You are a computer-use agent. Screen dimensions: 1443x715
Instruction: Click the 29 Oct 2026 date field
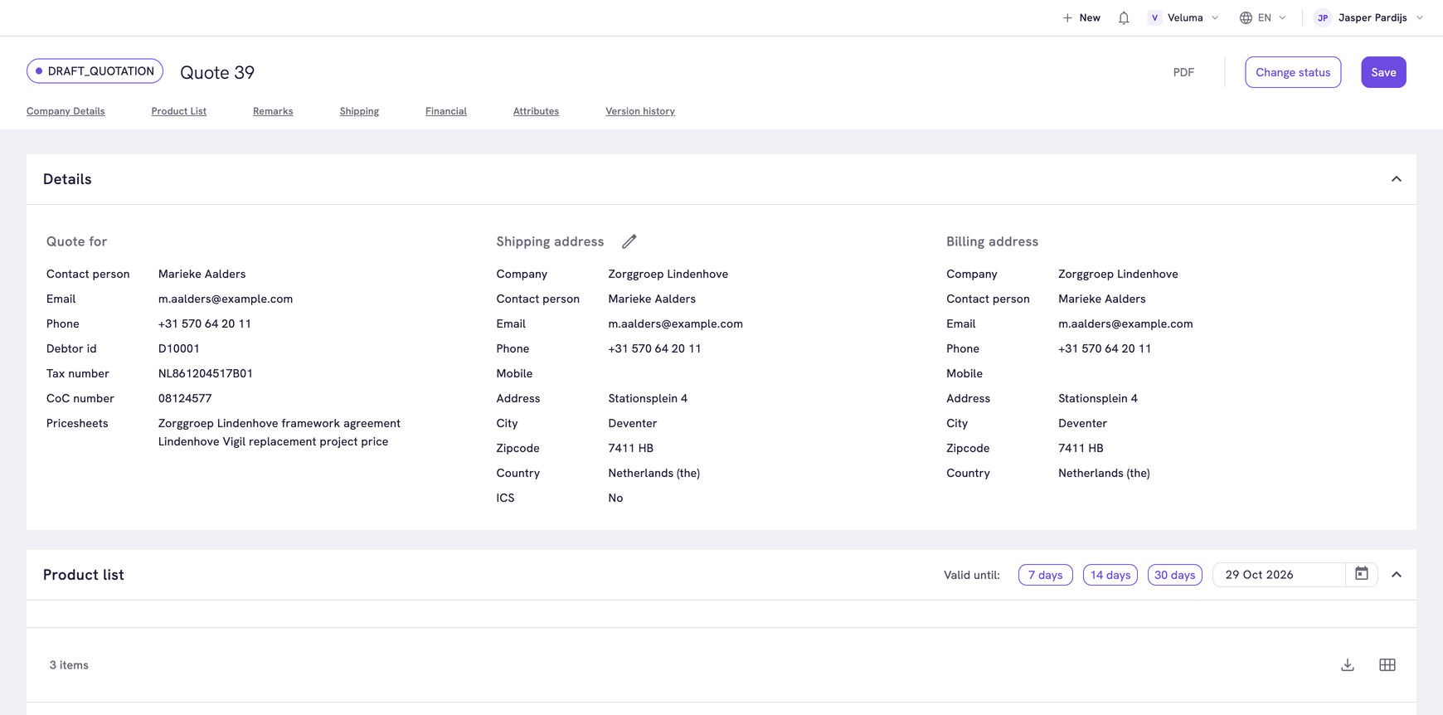[x=1279, y=575]
